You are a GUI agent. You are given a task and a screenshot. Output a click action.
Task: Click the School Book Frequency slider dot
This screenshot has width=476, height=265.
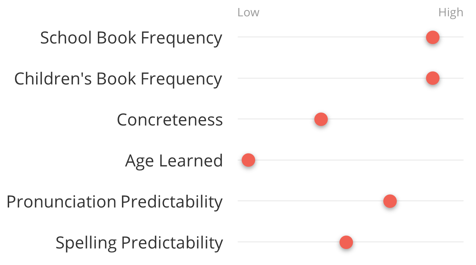[x=433, y=37]
